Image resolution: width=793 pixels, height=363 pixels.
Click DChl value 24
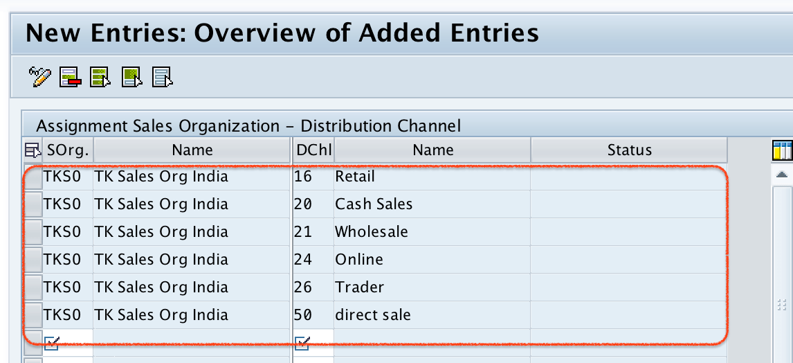[x=303, y=260]
